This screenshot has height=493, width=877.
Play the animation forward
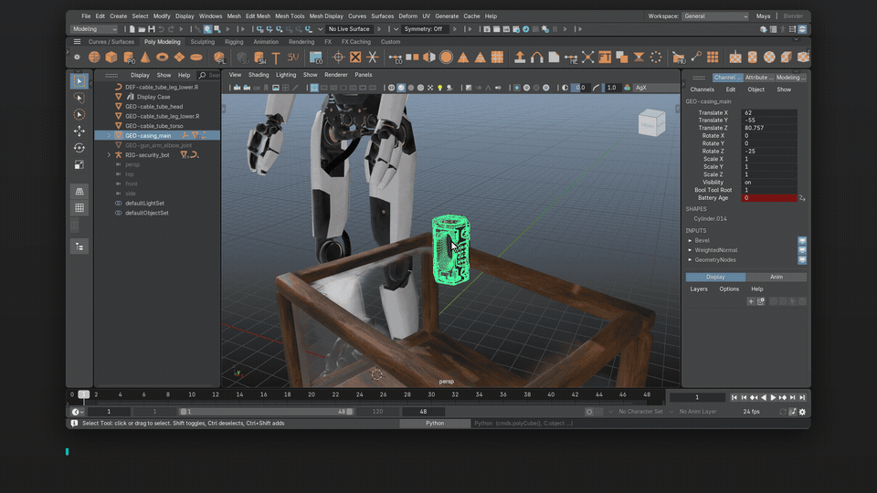pos(773,397)
